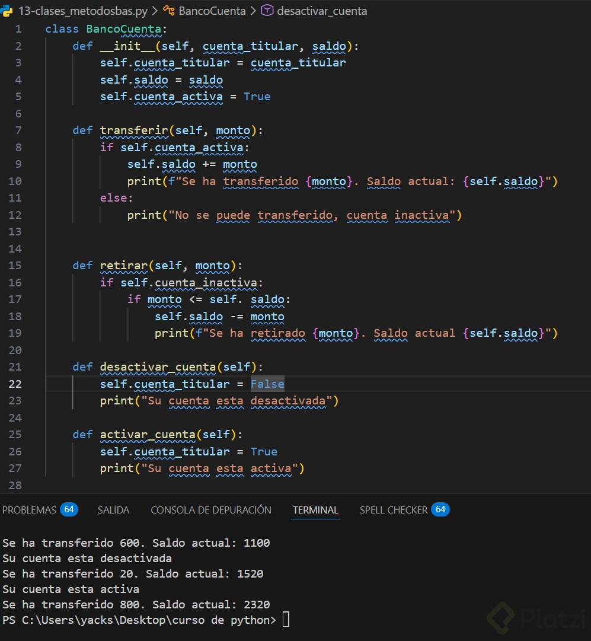Click the True value on line 5

257,97
